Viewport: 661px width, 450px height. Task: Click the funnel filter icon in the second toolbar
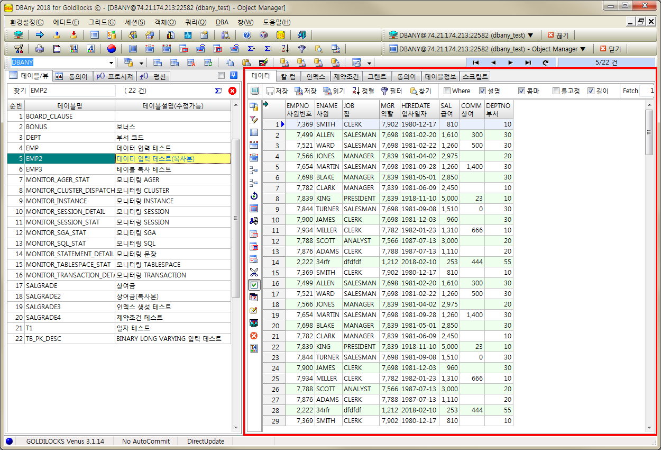pos(302,49)
